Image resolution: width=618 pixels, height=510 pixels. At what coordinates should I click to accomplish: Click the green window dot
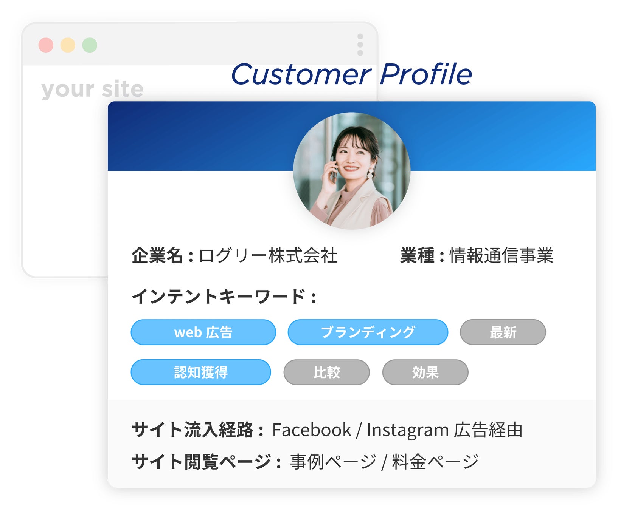pos(90,45)
